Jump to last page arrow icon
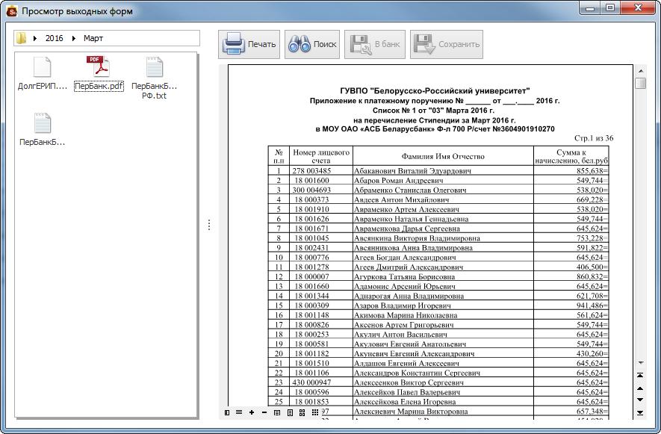 pos(640,412)
